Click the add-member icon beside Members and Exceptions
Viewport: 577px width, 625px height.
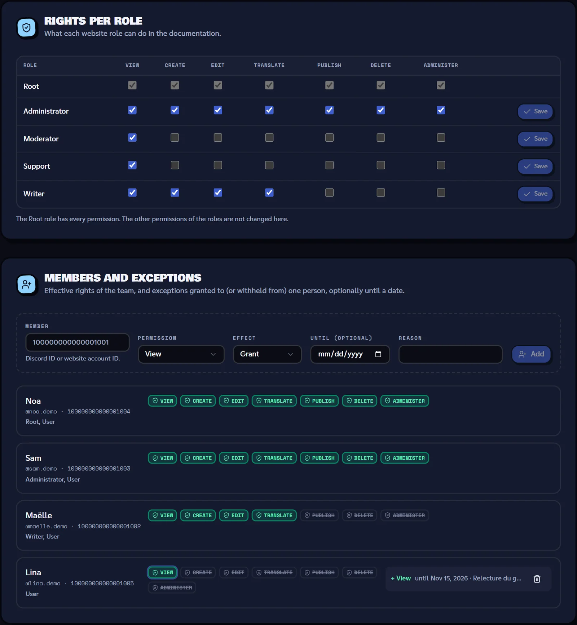tap(26, 284)
